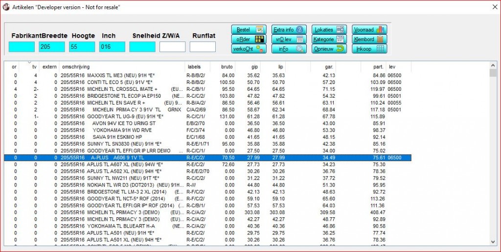
Task: Click the Kategorie button
Action: [x=330, y=39]
